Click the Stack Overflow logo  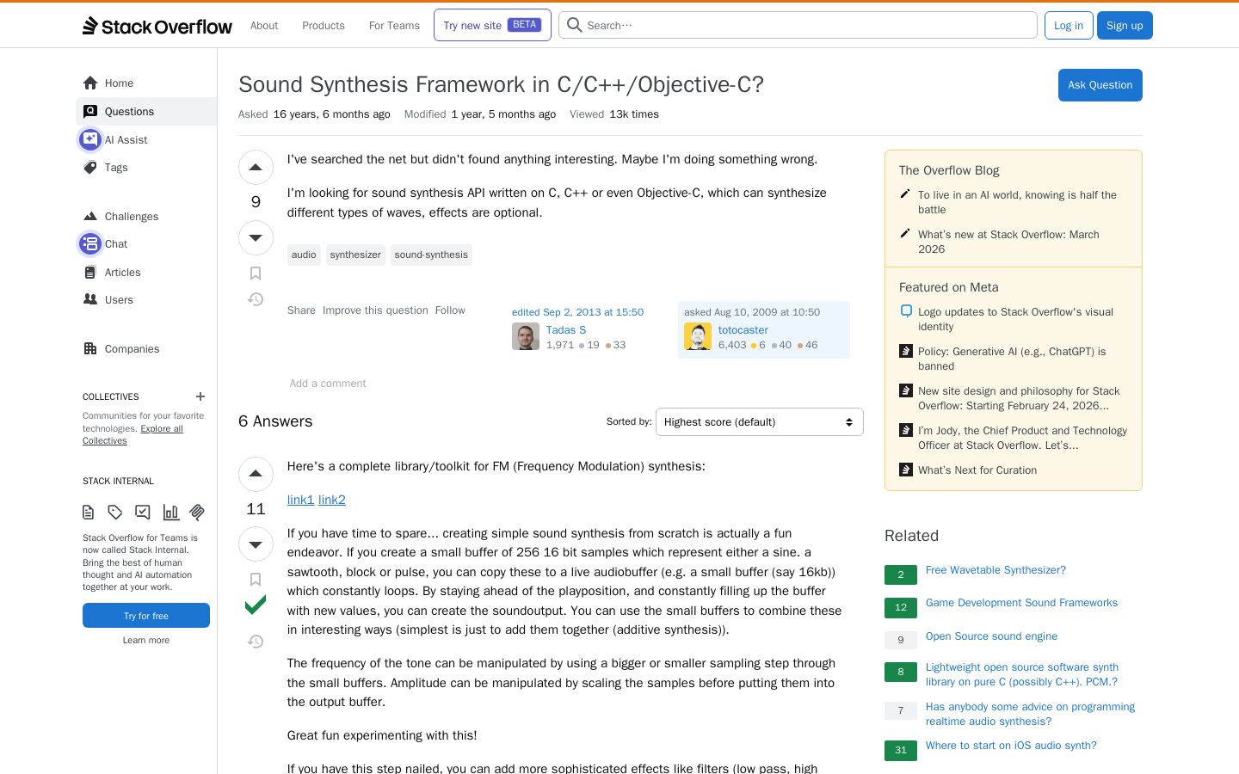(157, 26)
